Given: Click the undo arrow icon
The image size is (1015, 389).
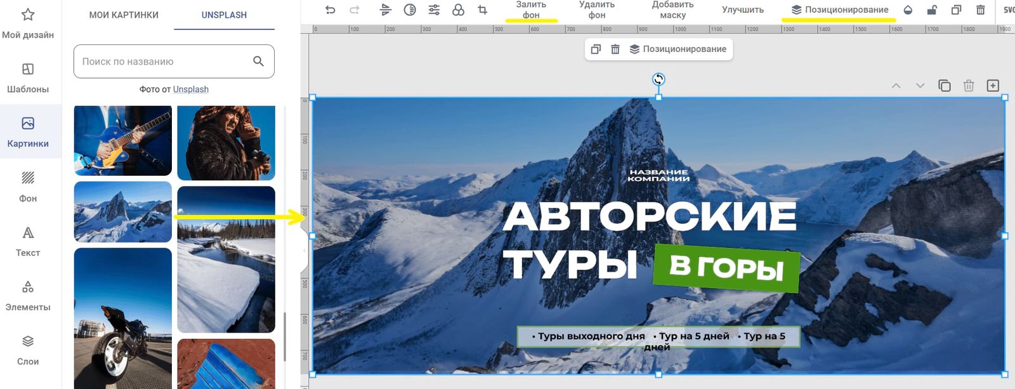Looking at the screenshot, I should (x=330, y=10).
